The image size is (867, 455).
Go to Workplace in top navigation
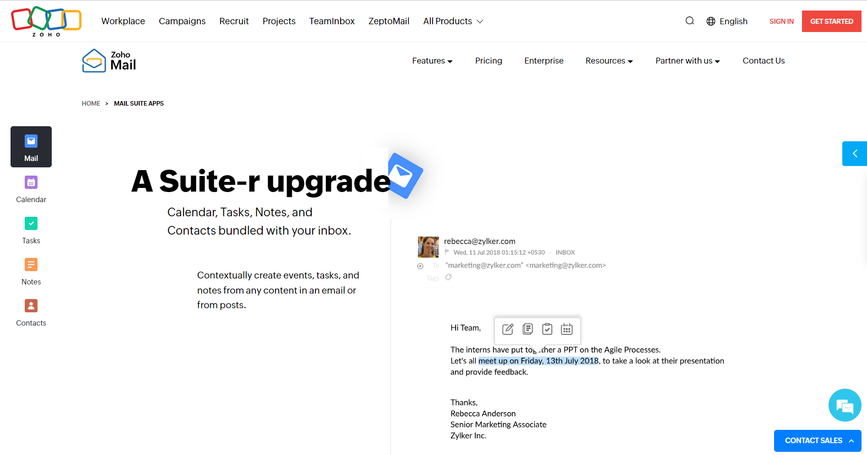point(123,21)
